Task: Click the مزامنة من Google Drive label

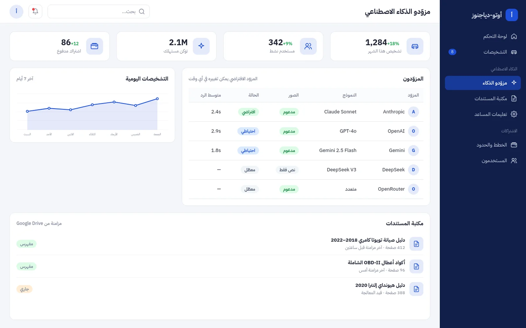Action: point(39,223)
